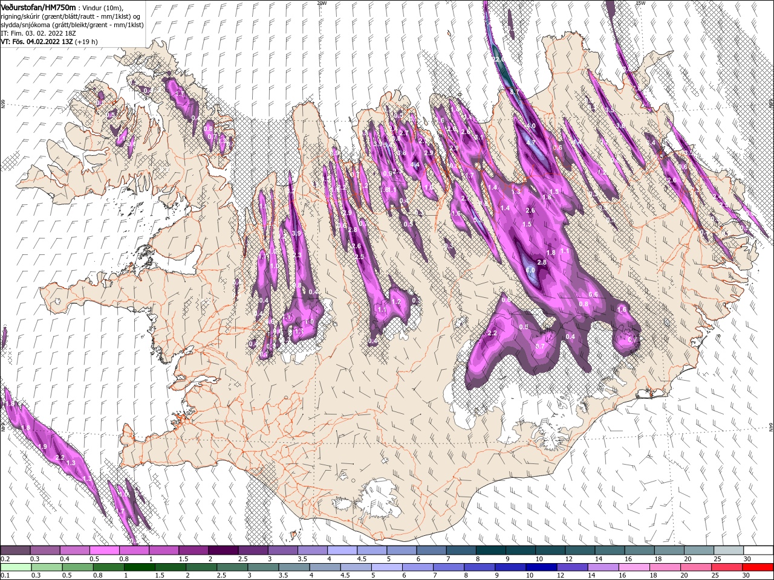
Task: Click the 15W longitude label
Action: (640, 3)
